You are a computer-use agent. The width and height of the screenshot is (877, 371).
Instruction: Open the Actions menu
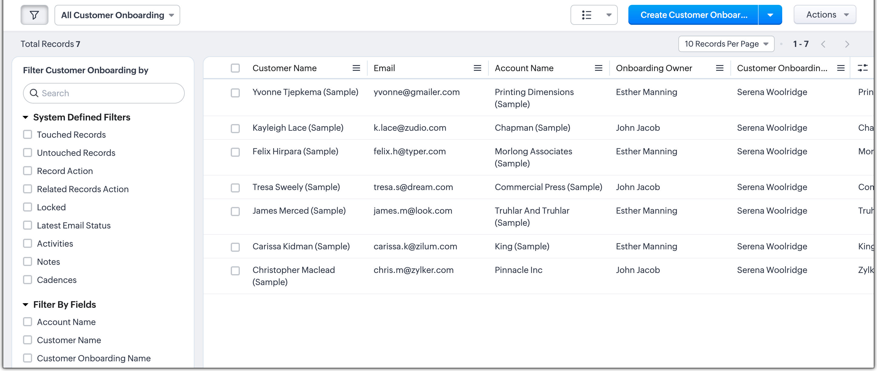point(825,15)
